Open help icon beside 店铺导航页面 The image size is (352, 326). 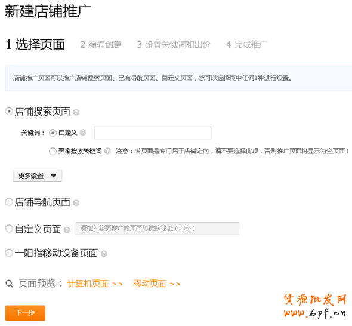[76, 203]
